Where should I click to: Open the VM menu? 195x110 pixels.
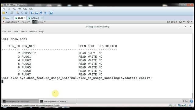[19, 9]
